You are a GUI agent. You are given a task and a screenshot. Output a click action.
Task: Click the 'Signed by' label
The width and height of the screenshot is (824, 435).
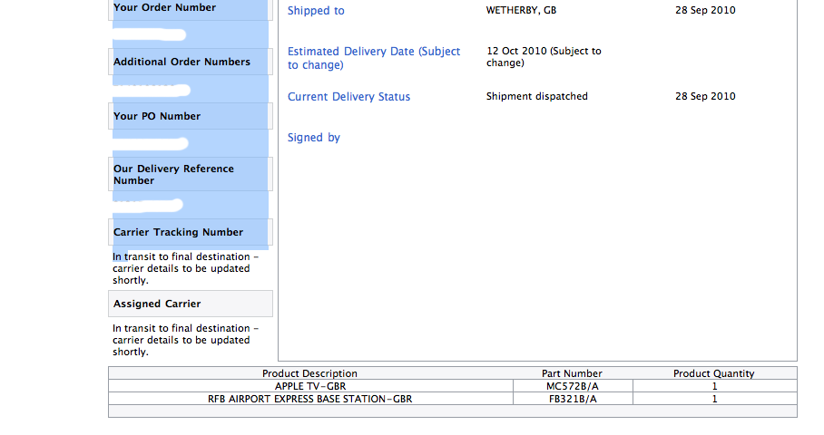tap(314, 138)
